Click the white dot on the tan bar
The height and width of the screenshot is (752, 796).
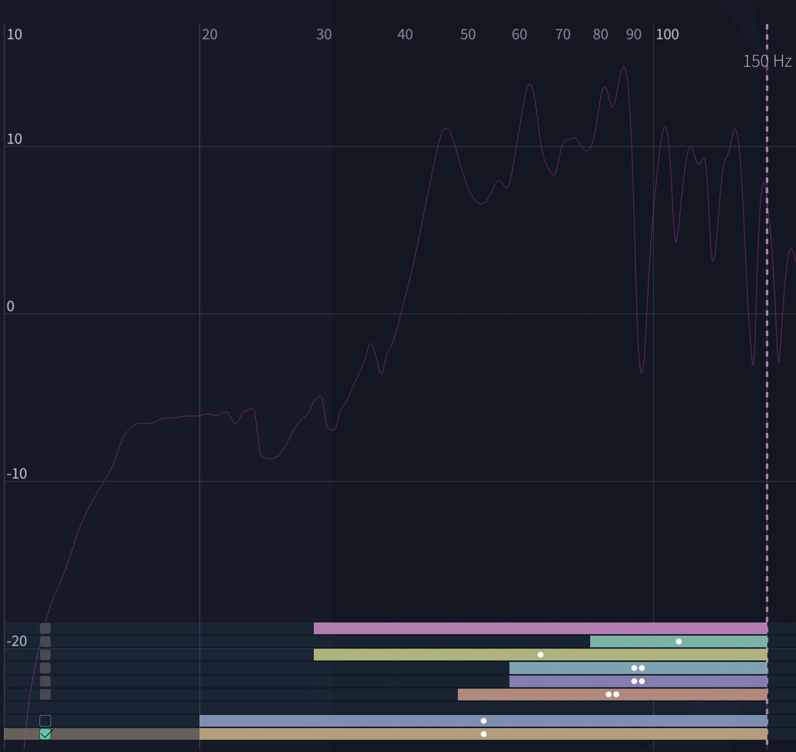pyautogui.click(x=483, y=734)
